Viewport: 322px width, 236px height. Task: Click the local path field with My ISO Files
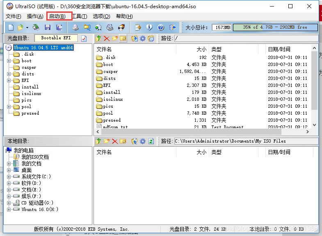[x=246, y=141]
